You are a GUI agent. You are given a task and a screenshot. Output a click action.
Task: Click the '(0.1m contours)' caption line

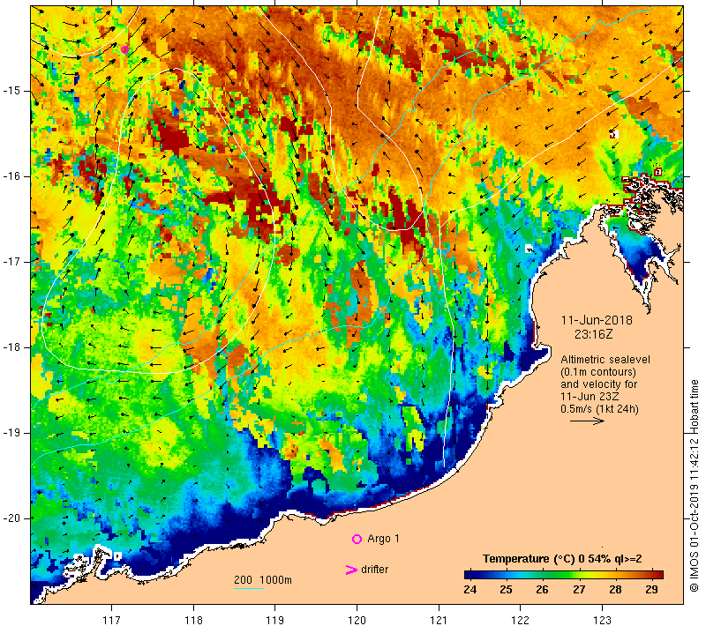598,372
